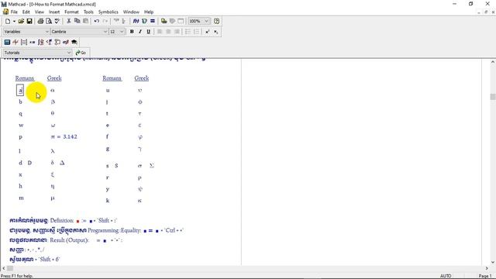Screen dimensions: 496x279
Task: Open the Programming toolbar icon
Action: click(57, 42)
